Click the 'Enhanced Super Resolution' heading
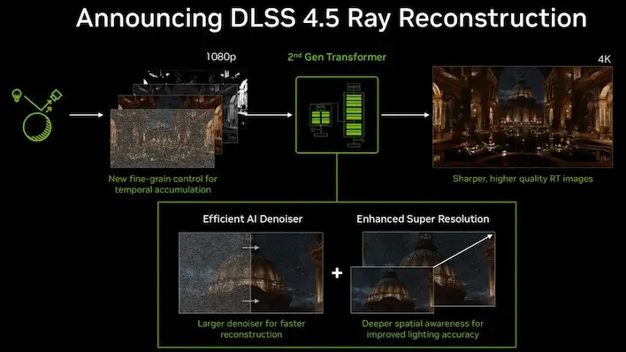This screenshot has width=626, height=352. pos(423,219)
